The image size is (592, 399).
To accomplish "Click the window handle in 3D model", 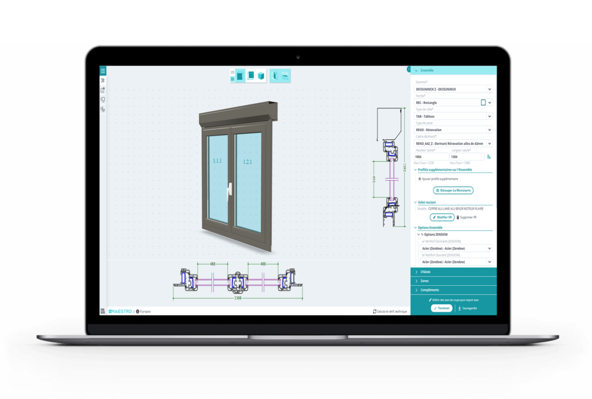I will point(229,192).
